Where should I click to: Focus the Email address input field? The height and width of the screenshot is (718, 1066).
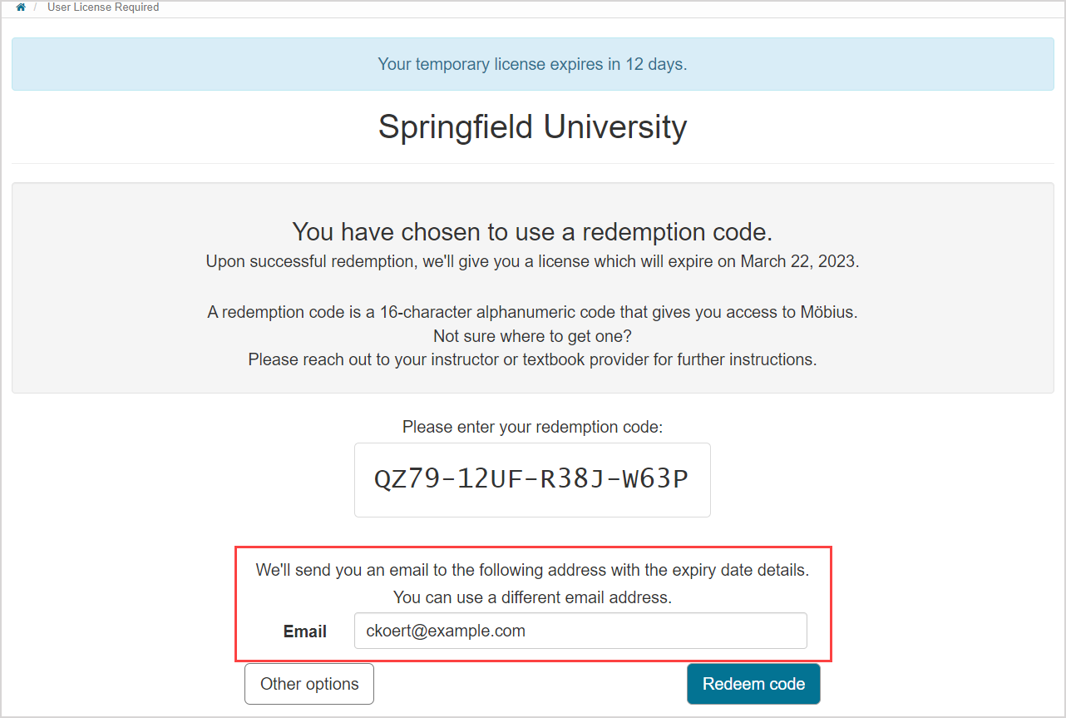[x=580, y=631]
